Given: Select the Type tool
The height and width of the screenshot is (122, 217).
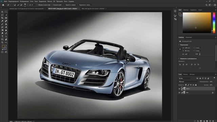Looking at the screenshot, I should pos(2,36).
